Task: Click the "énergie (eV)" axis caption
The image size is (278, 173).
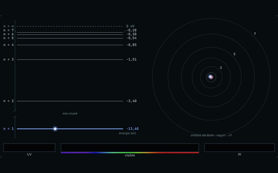Action: point(127,133)
